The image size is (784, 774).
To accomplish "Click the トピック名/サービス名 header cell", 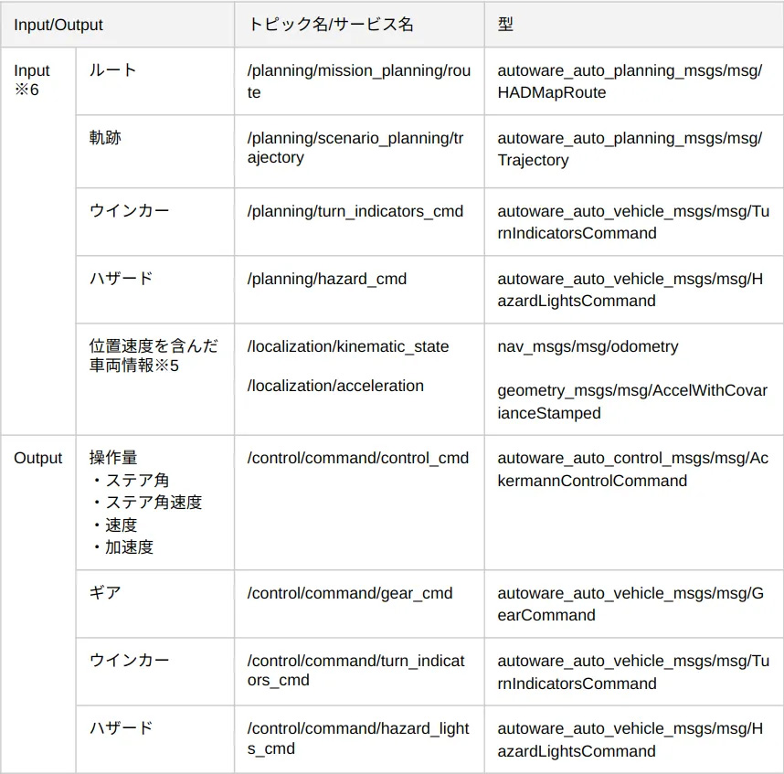I will click(x=359, y=25).
